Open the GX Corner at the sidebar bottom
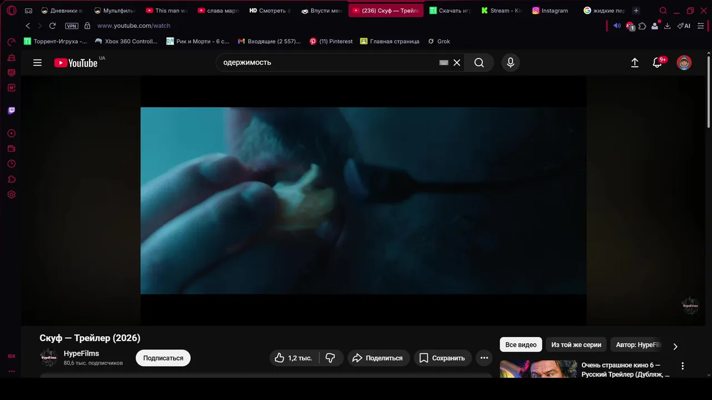Screen dimensions: 712x400 tap(11, 356)
